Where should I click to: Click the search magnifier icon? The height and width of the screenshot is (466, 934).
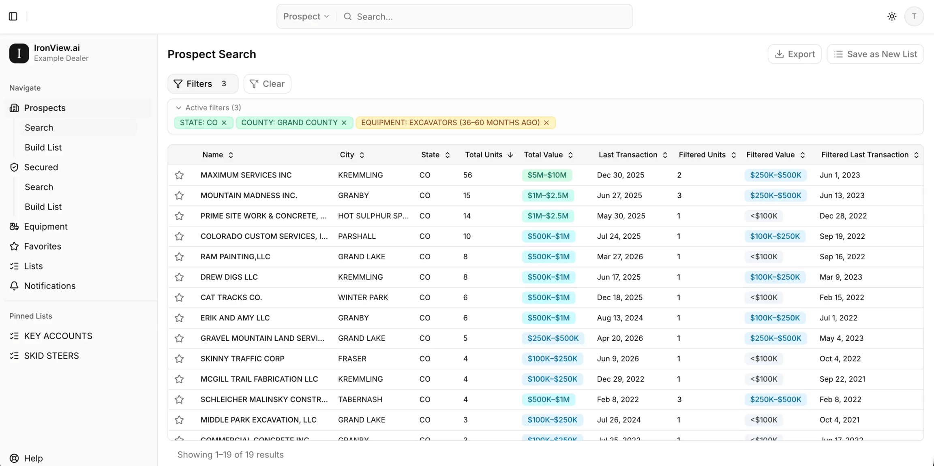tap(347, 17)
